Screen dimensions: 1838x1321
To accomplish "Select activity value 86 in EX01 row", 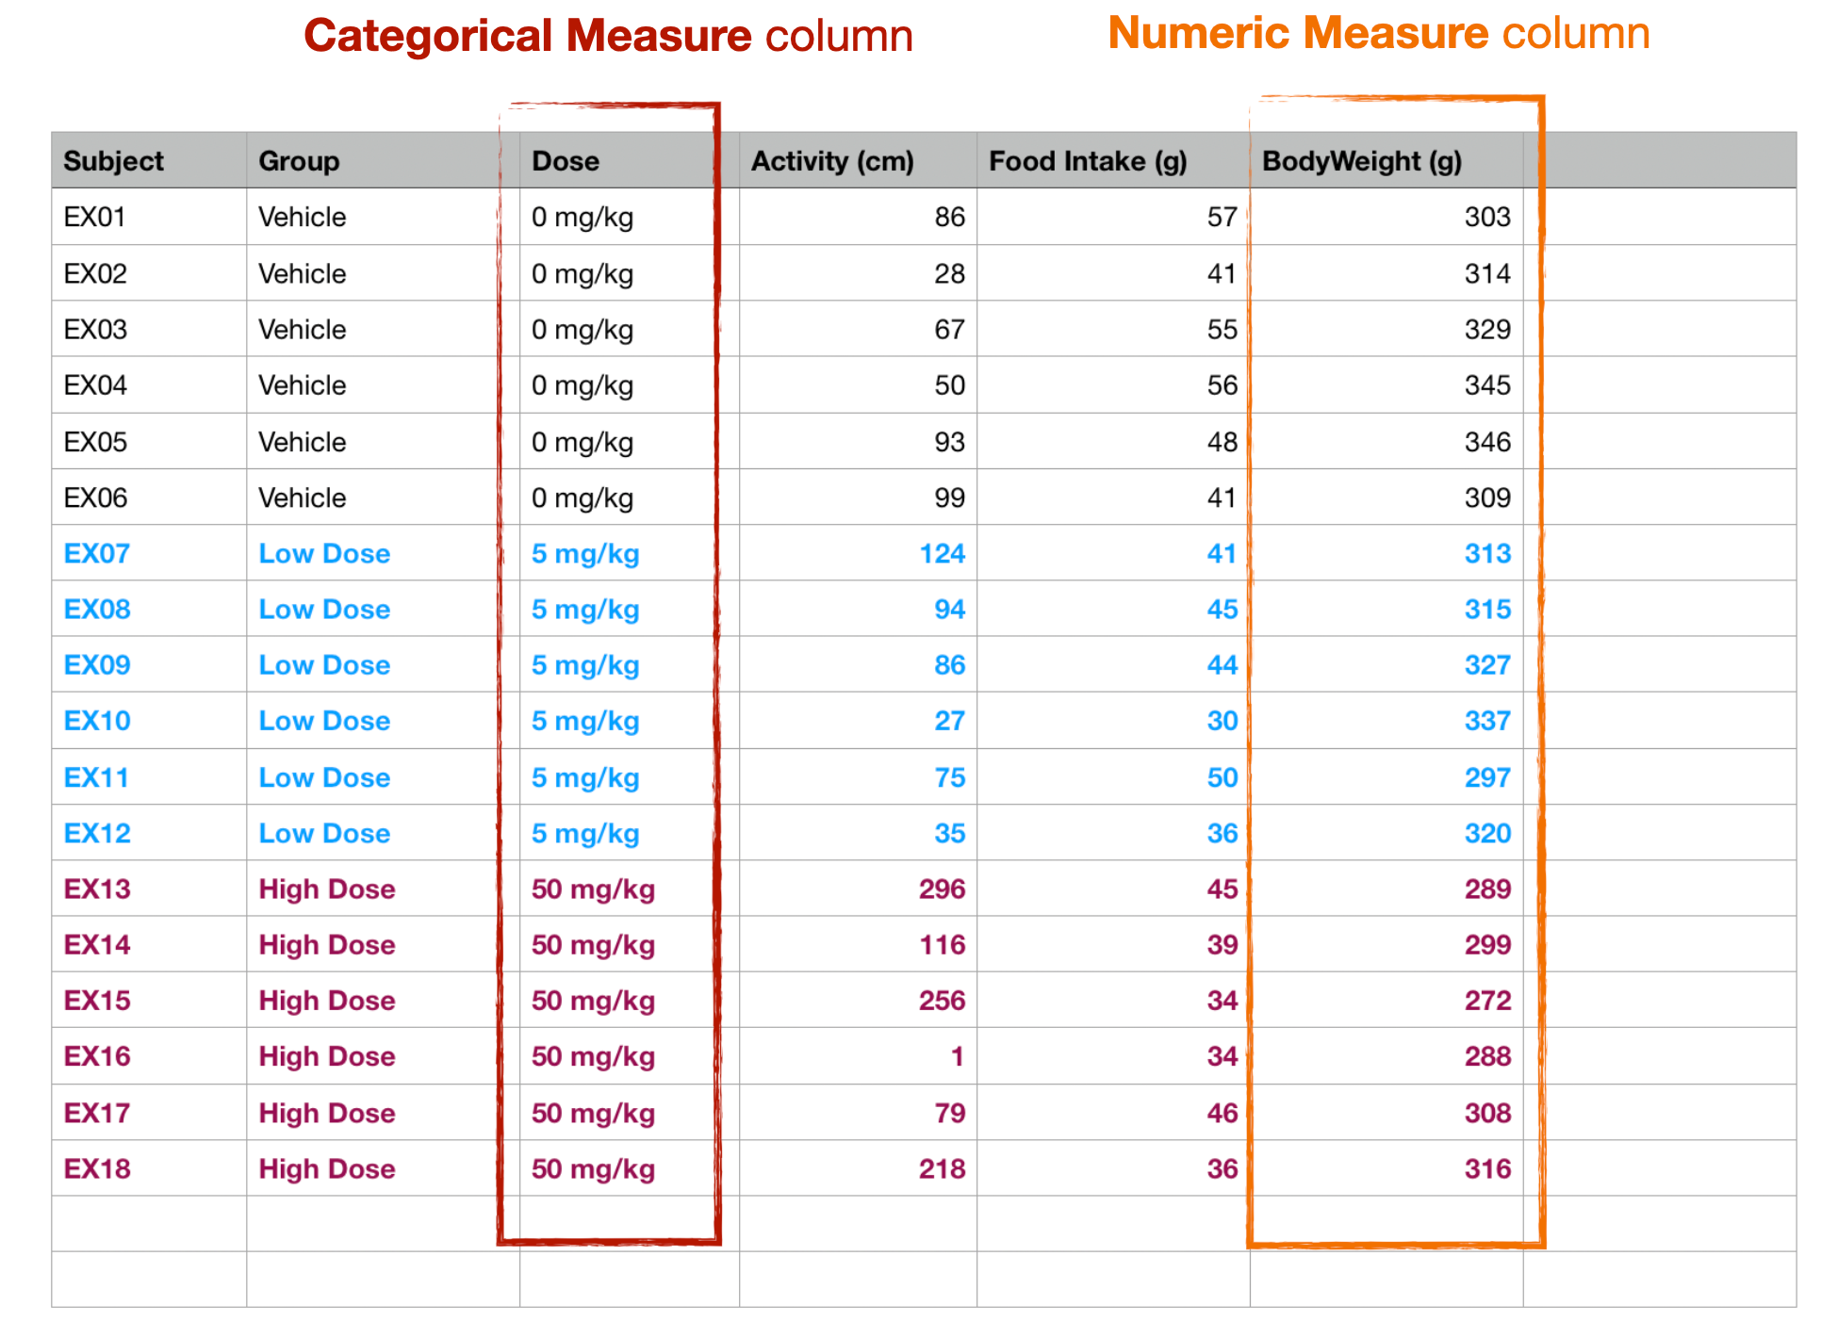I will 858,217.
